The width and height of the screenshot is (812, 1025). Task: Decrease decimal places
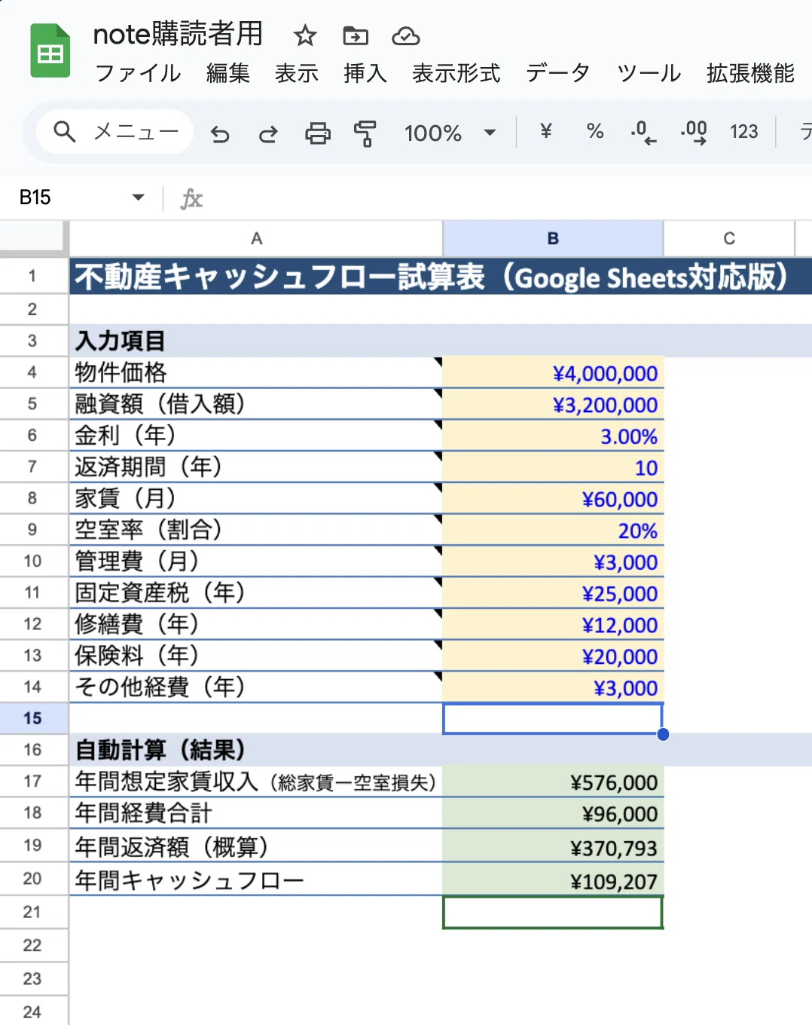(x=643, y=132)
